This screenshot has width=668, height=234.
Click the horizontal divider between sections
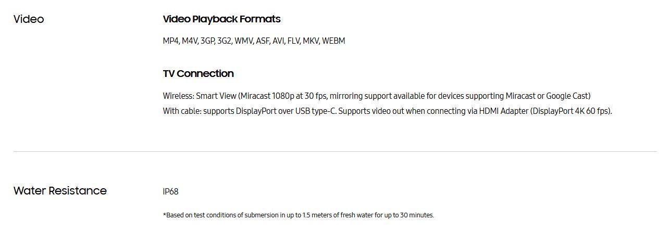click(x=335, y=151)
